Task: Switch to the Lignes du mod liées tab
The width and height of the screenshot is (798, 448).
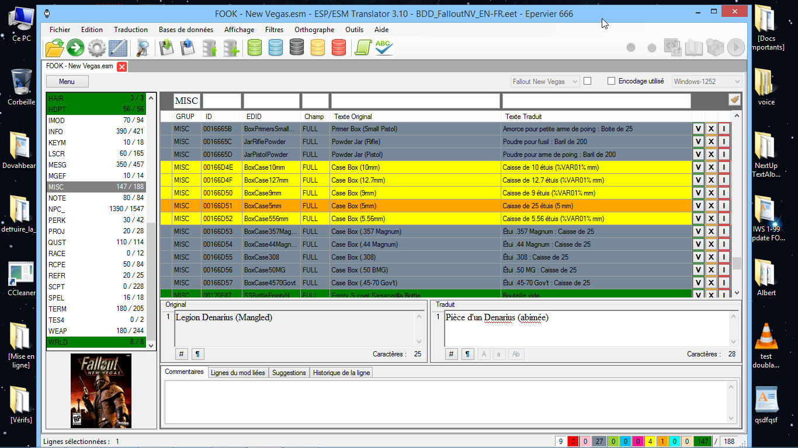Action: tap(238, 373)
